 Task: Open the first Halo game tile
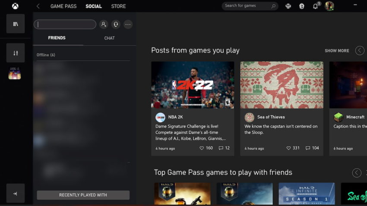click(182, 194)
